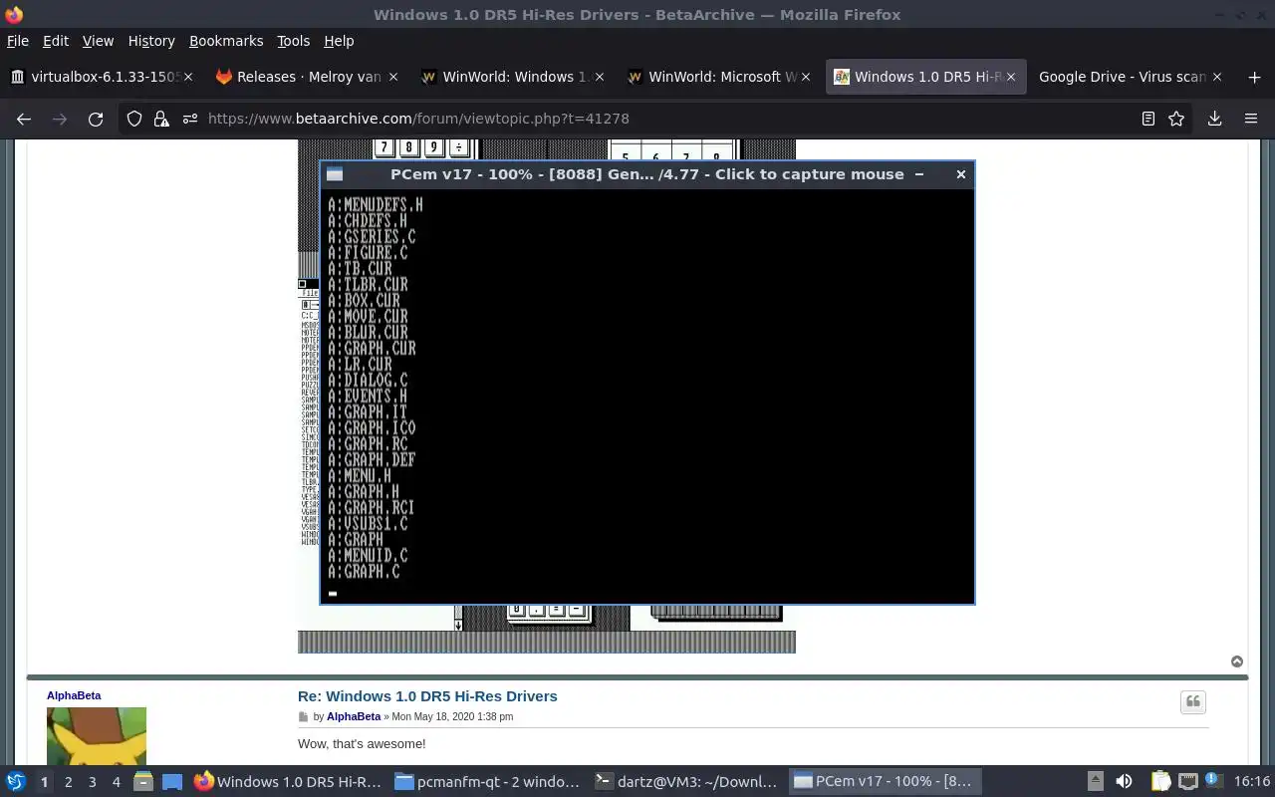1275x797 pixels.
Task: Close the Google Drive Virus scan tab
Action: 1216,77
